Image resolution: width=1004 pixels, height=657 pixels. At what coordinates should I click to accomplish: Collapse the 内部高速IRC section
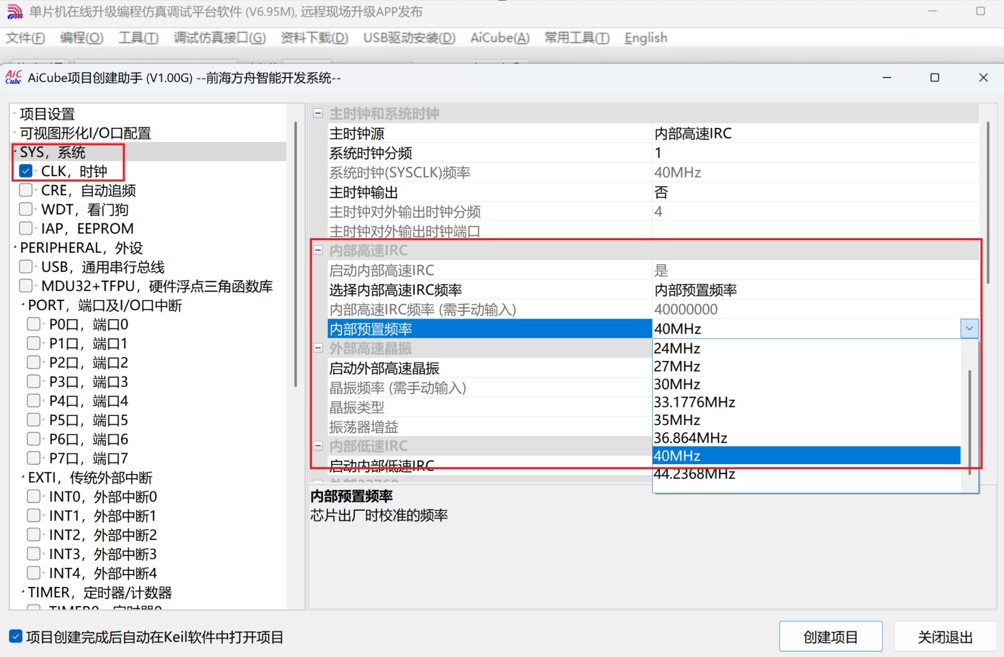(x=318, y=250)
